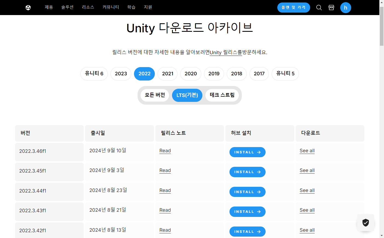See all downloads for 2022.3.45f1

(x=307, y=170)
